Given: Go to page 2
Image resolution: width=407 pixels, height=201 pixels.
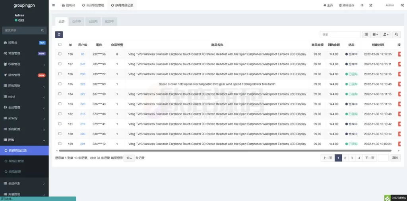Looking at the screenshot, I should click(345, 158).
